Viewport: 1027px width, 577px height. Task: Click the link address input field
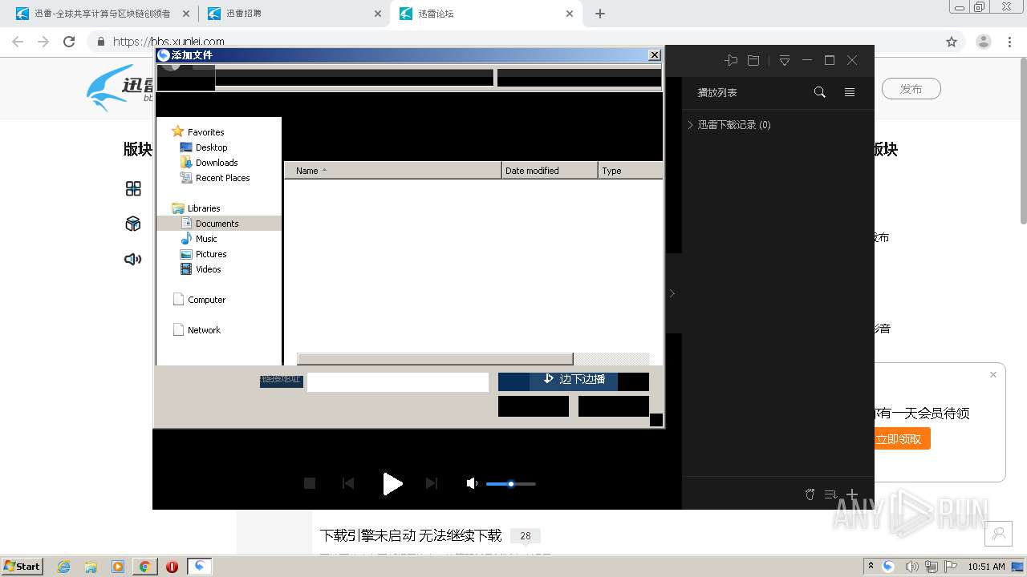pos(398,382)
